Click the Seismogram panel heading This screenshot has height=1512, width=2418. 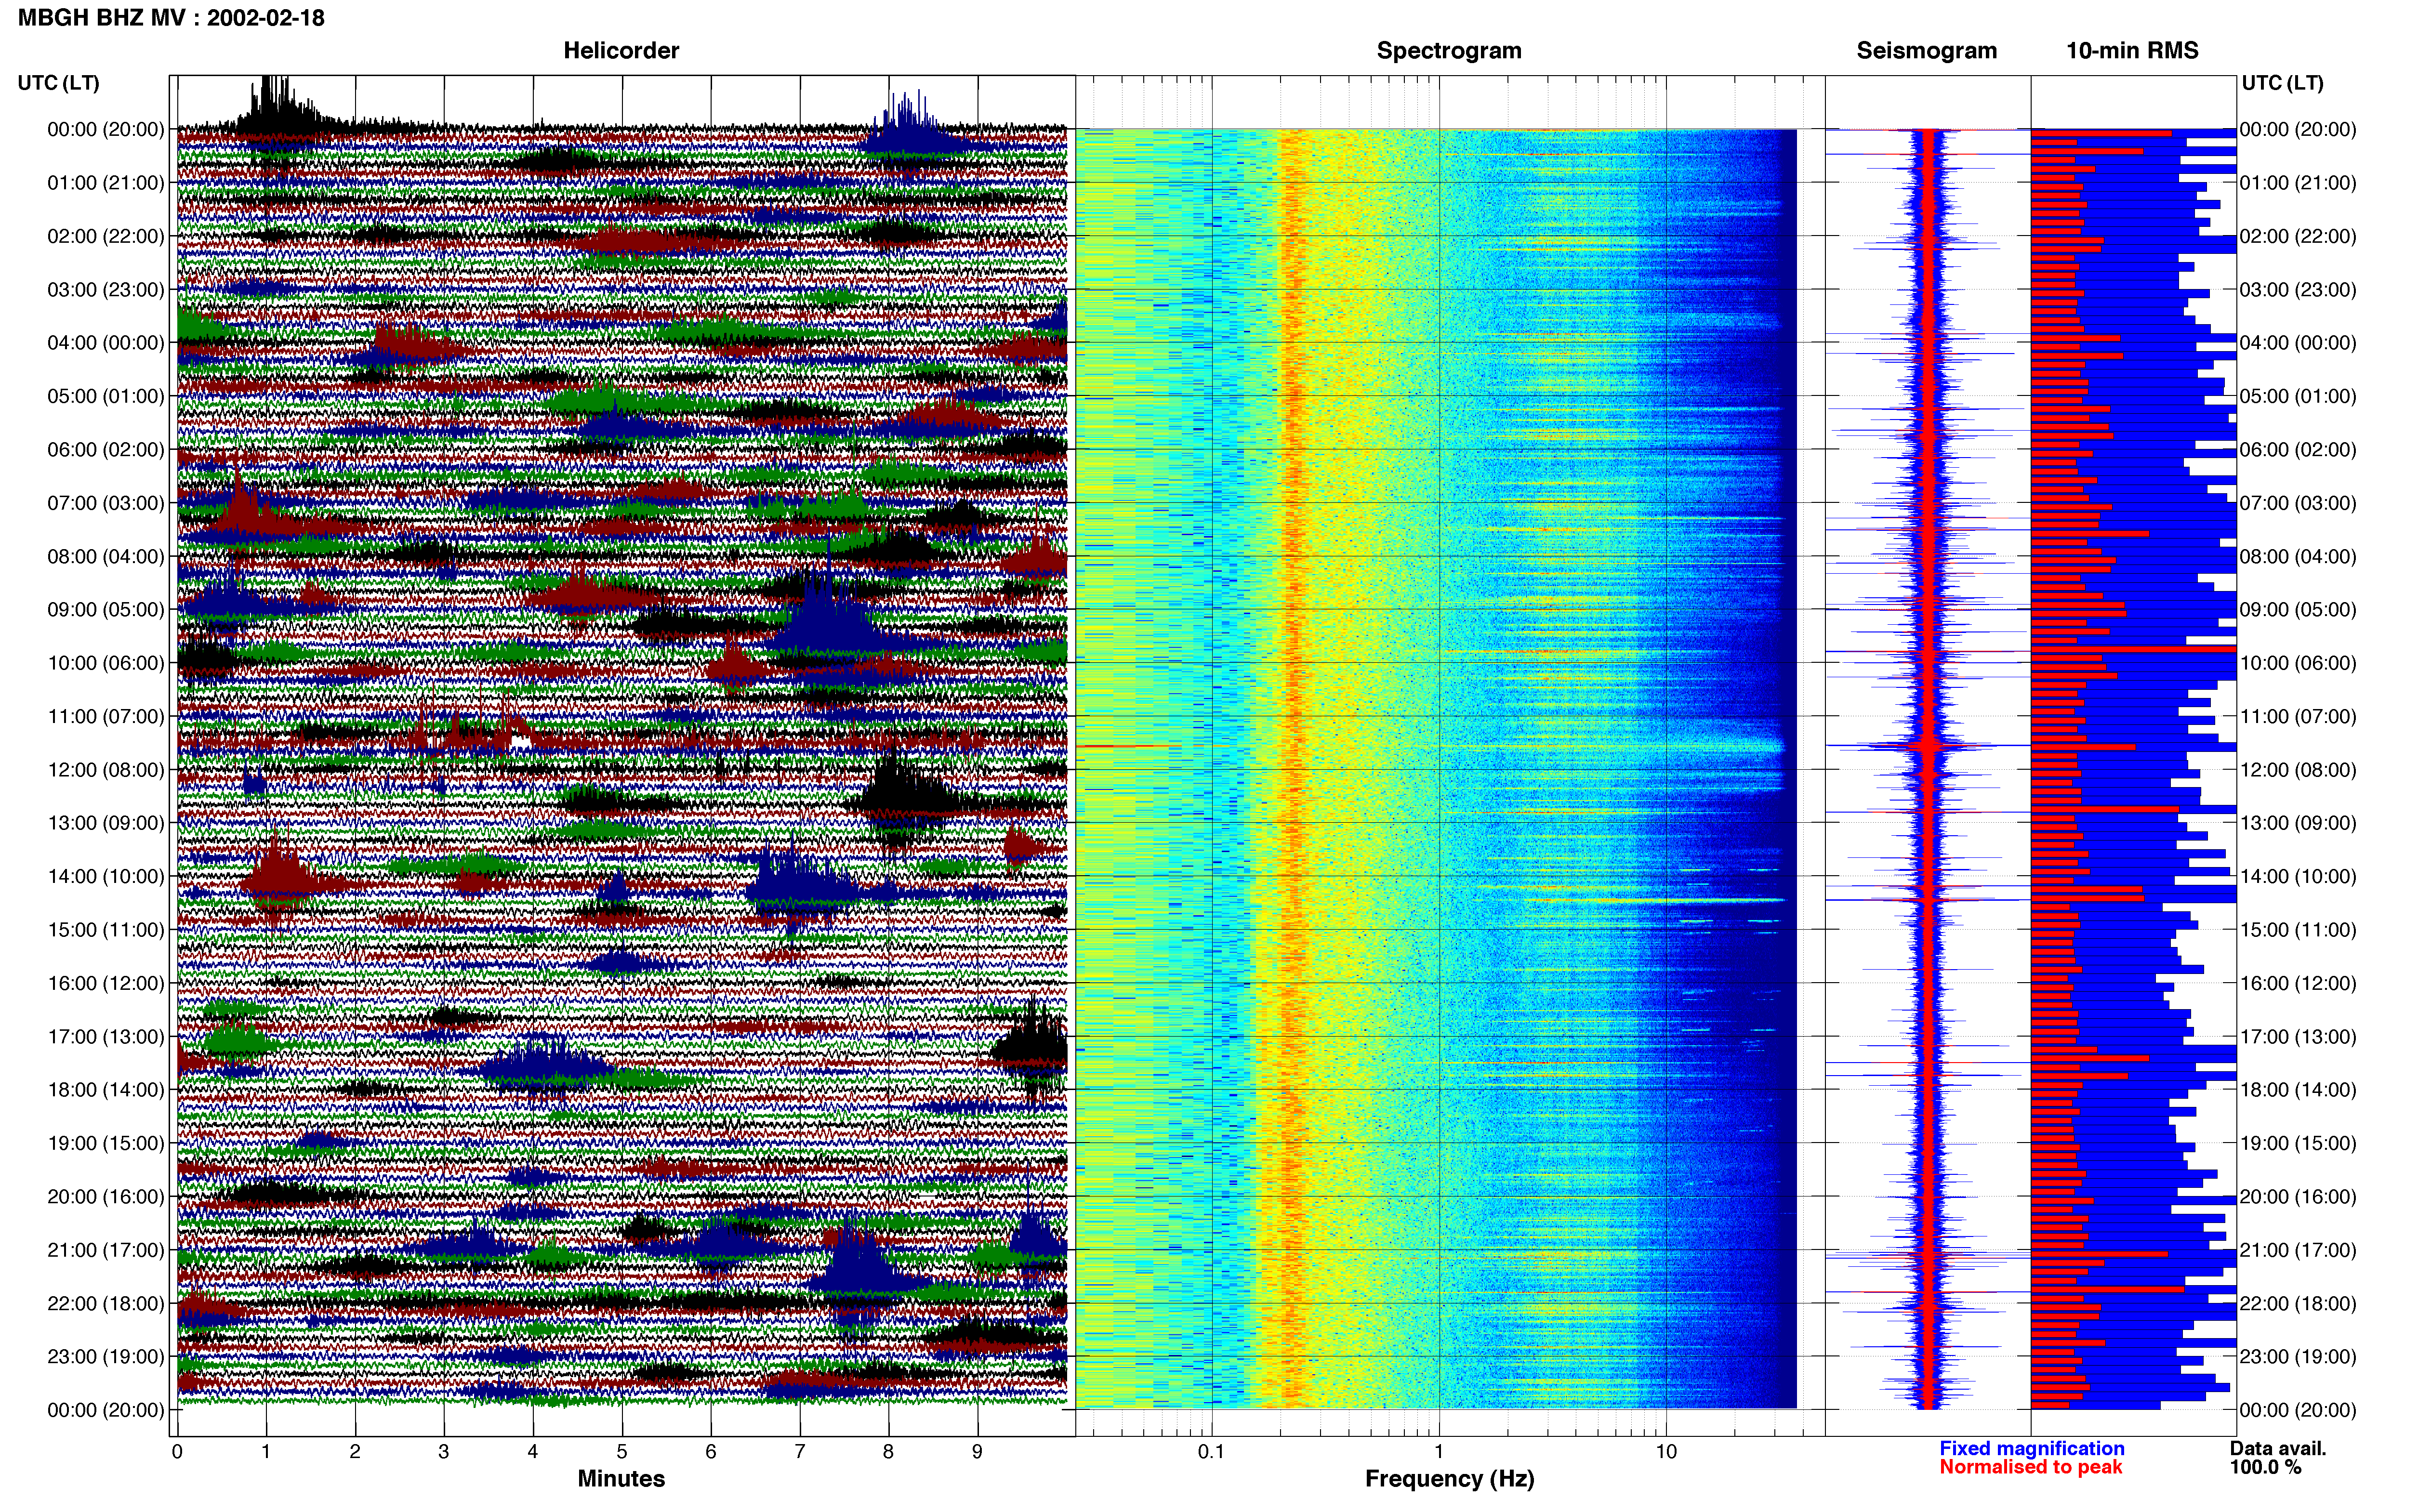pyautogui.click(x=1926, y=50)
